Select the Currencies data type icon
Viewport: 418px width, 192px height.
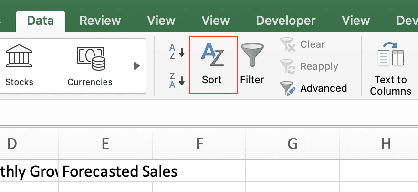(x=90, y=66)
